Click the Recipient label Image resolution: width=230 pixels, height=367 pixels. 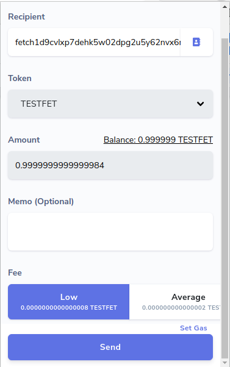coord(26,16)
